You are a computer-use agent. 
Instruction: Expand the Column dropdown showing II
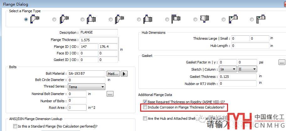pyautogui.click(x=247, y=69)
